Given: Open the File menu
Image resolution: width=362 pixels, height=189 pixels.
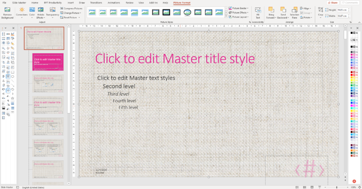Looking at the screenshot, I should 4,3.
